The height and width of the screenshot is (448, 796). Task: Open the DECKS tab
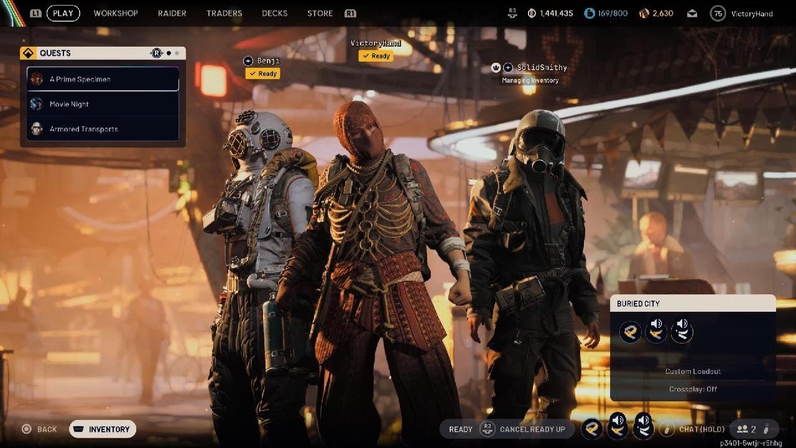click(275, 13)
